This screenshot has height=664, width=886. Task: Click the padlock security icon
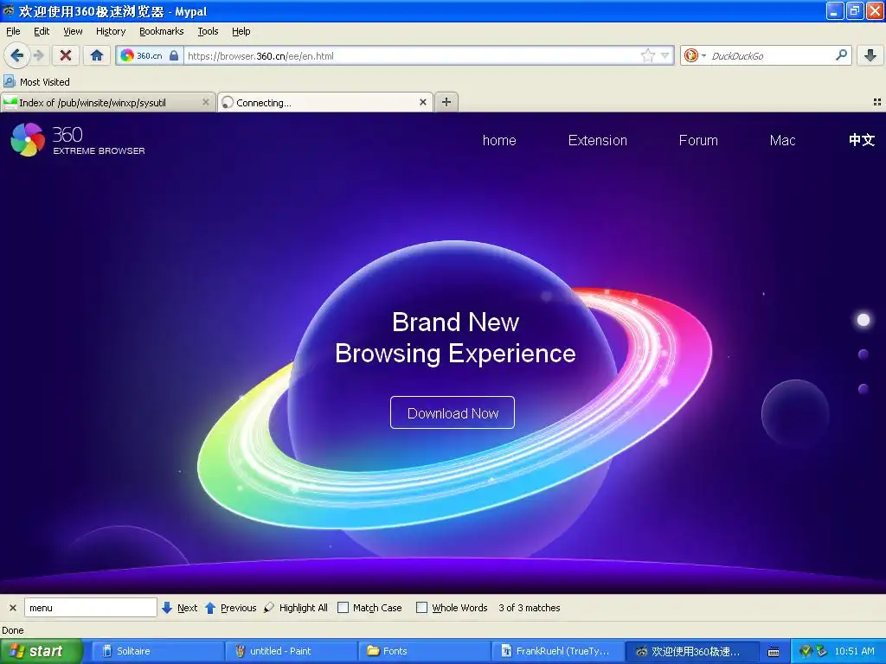click(174, 55)
